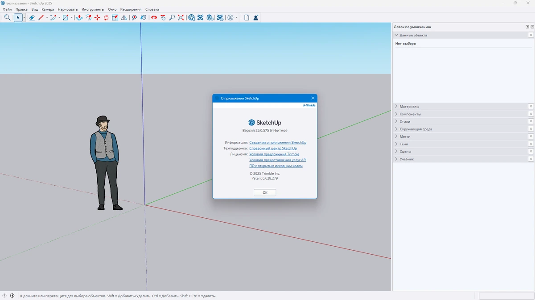The image size is (535, 300).
Task: Open the Справочный центр SketchUp link
Action: (x=273, y=148)
